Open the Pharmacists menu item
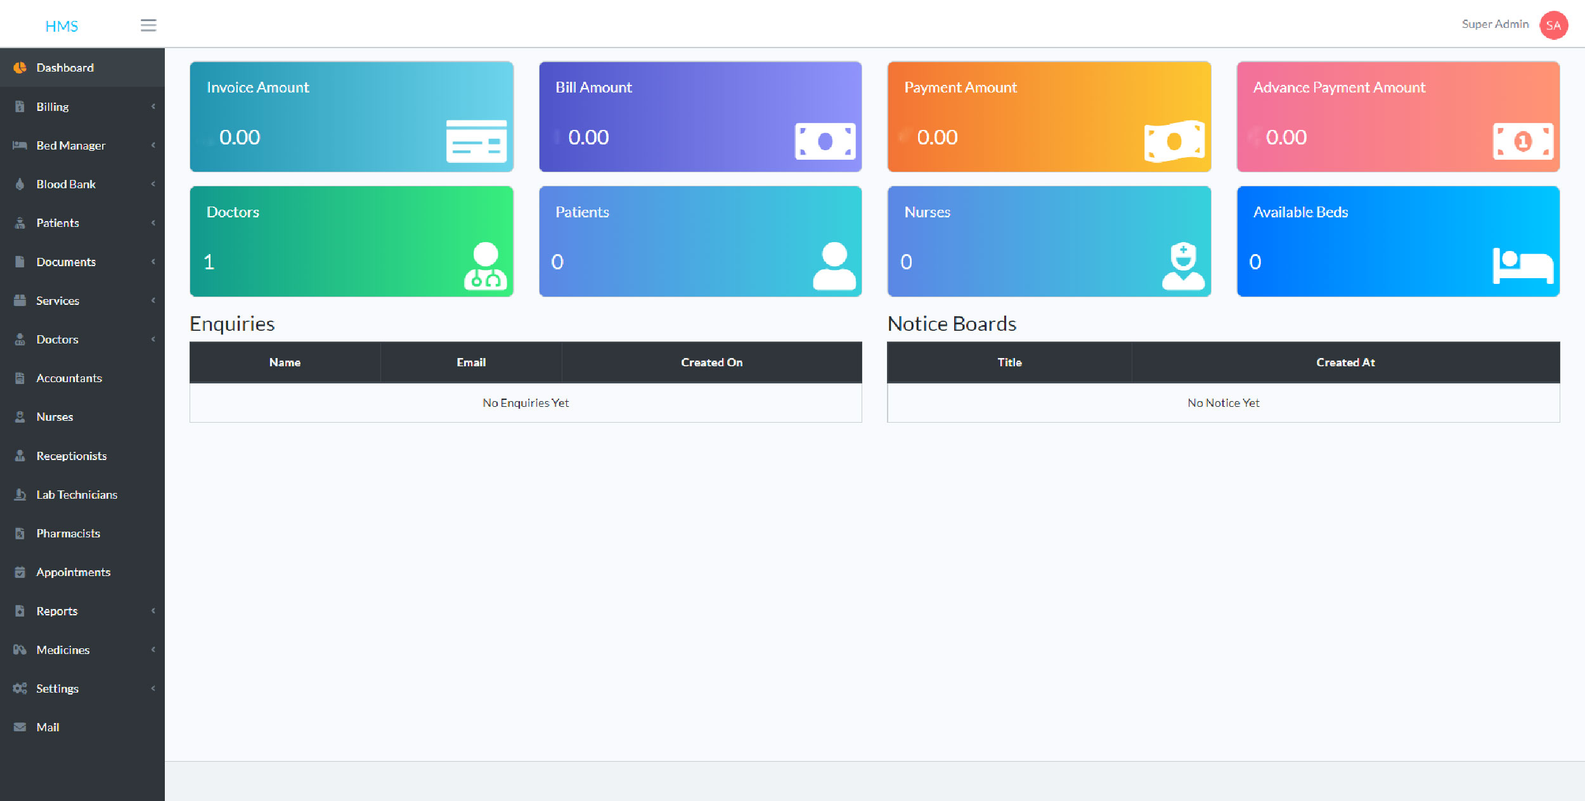The width and height of the screenshot is (1585, 801). coord(68,534)
